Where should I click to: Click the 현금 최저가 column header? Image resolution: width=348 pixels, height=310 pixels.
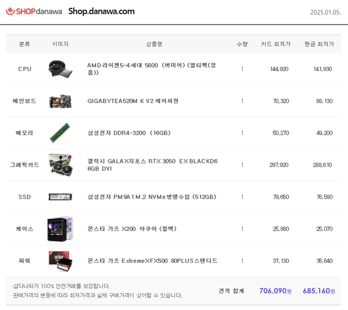[319, 44]
